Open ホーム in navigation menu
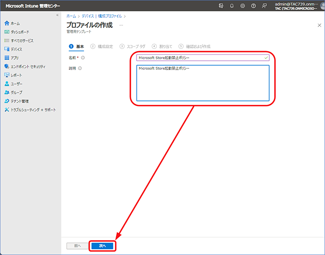Screen dimensions: 325x255 [x=15, y=23]
